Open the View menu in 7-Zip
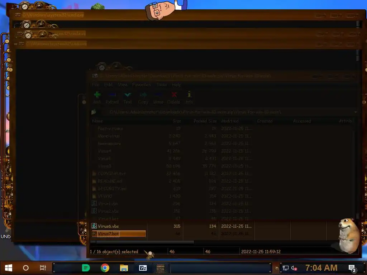Screen dimensions: 367x275 [x=123, y=85]
